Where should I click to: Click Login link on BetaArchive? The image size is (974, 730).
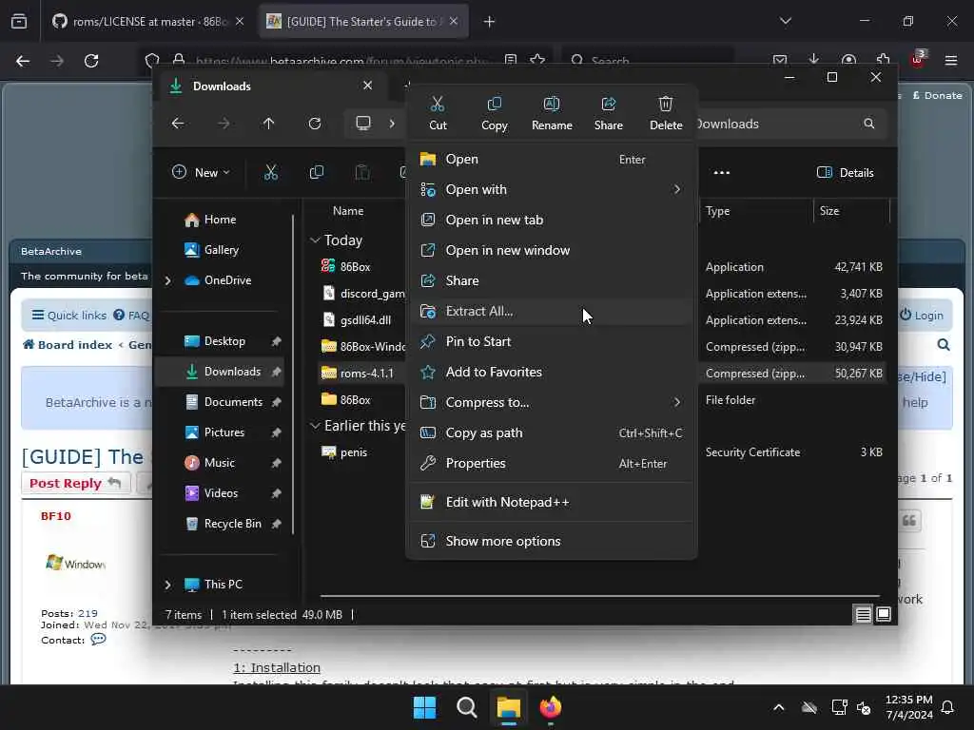pos(922,316)
